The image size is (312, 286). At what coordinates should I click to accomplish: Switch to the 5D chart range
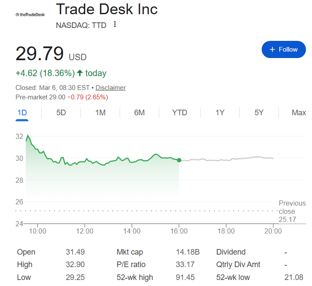61,113
